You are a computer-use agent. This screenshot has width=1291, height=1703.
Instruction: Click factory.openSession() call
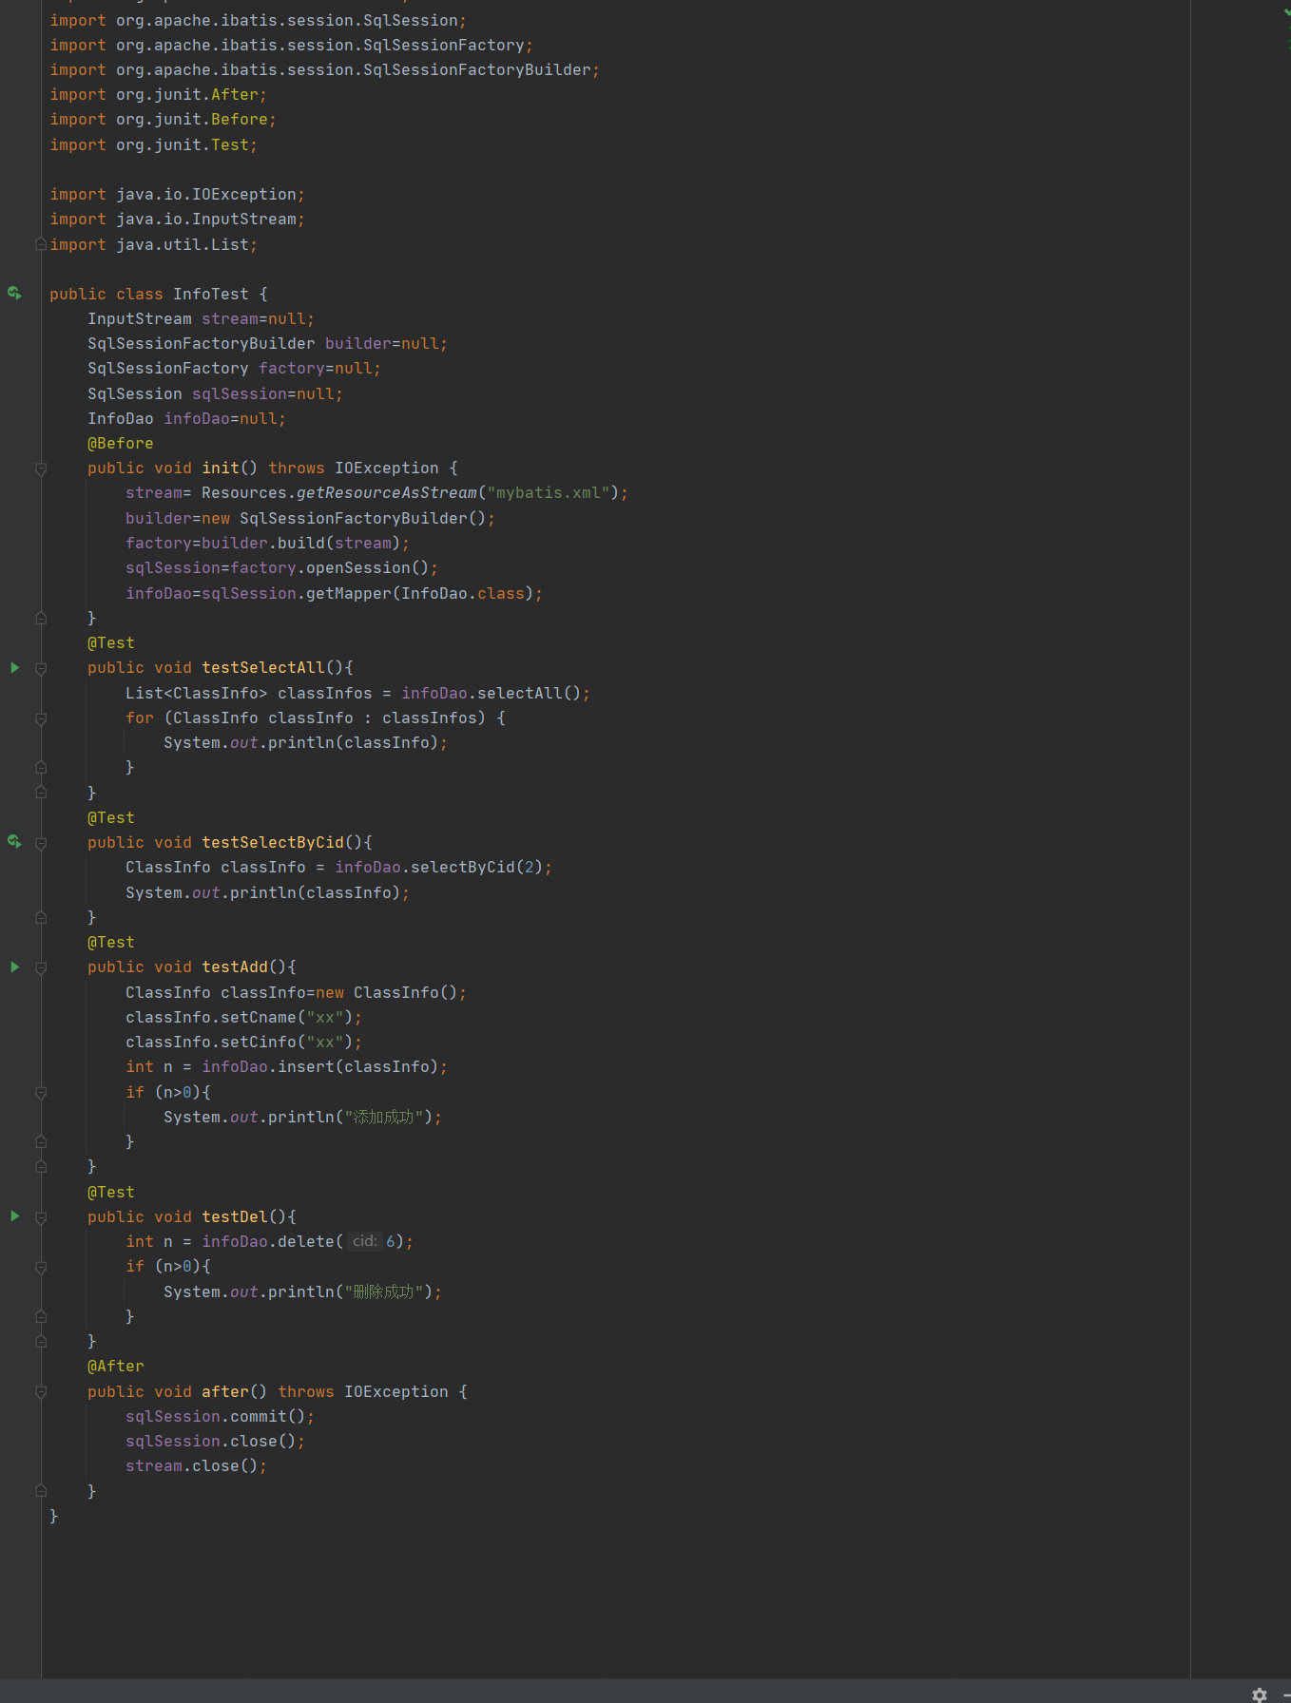click(x=330, y=567)
